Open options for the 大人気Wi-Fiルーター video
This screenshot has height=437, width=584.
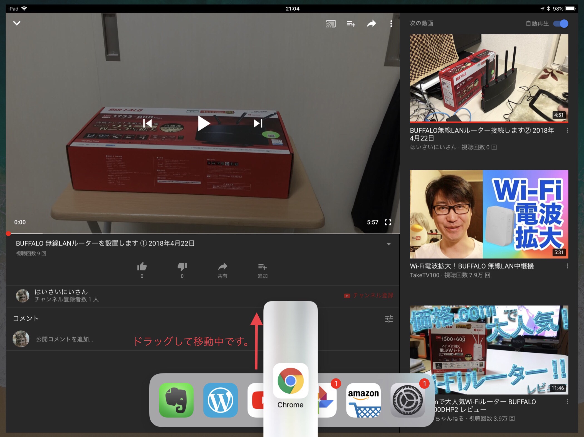coord(567,402)
